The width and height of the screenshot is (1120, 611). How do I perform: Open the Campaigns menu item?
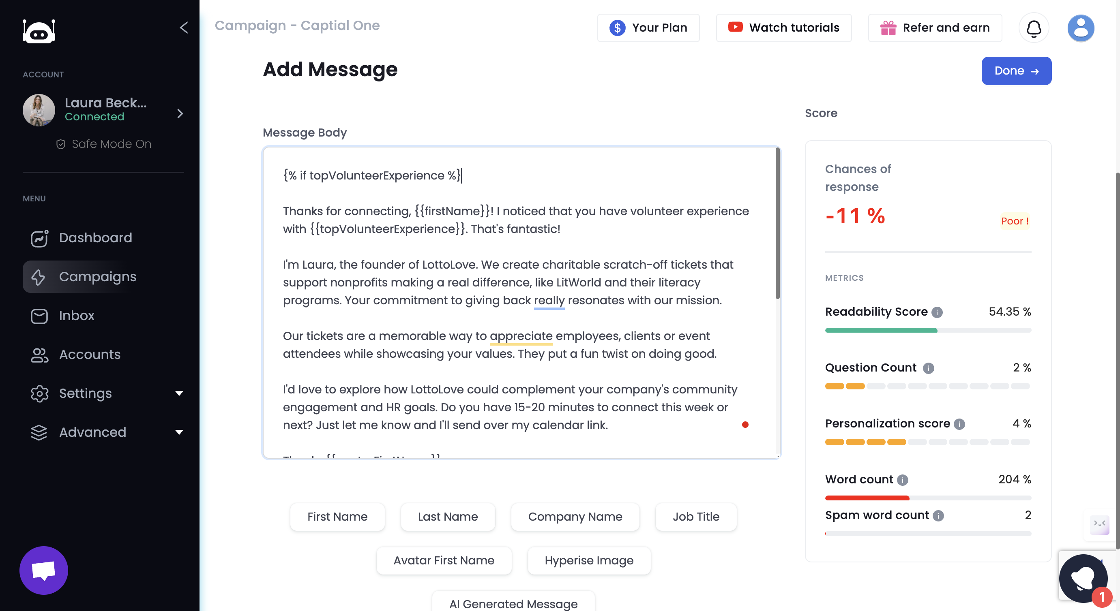click(x=103, y=277)
